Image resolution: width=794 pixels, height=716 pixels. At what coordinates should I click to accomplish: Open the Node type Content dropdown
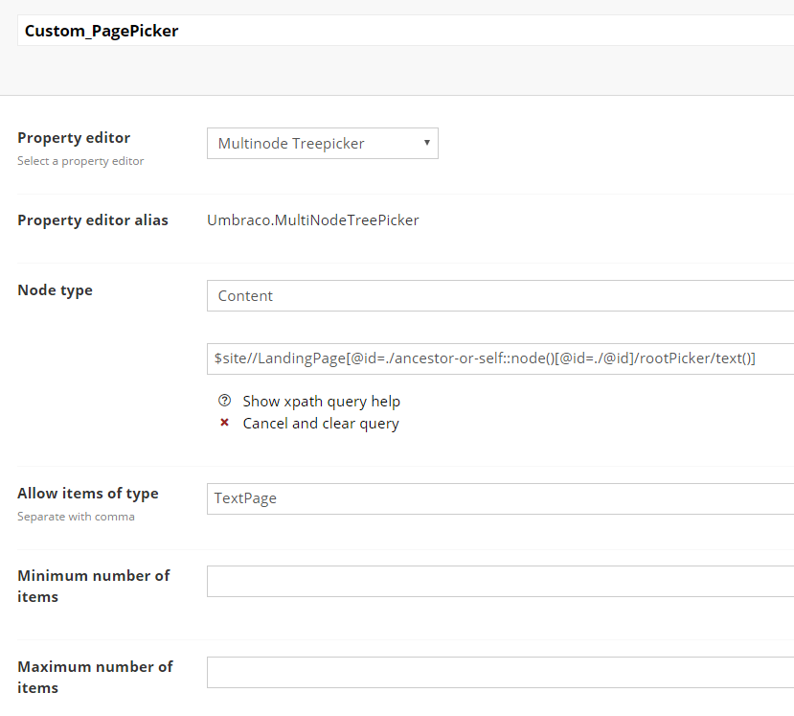pos(500,296)
